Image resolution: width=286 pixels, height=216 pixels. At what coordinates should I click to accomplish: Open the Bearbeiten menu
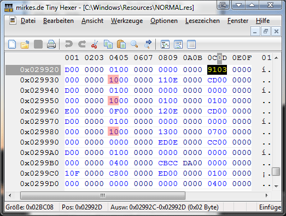coord(59,21)
